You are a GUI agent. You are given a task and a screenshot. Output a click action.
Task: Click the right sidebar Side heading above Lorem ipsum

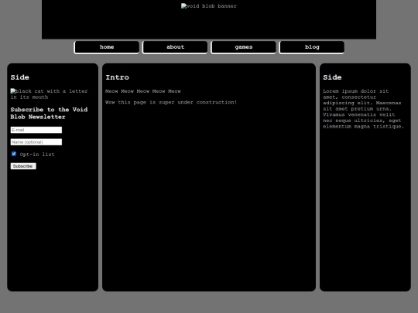pyautogui.click(x=332, y=77)
